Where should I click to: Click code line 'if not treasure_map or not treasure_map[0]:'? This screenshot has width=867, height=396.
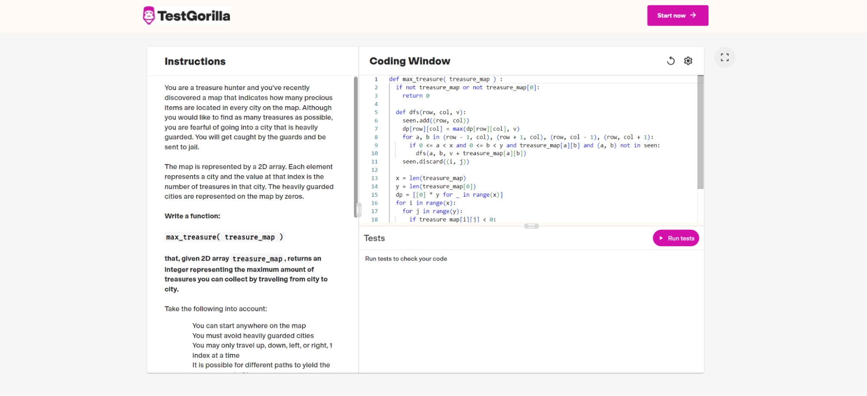pyautogui.click(x=468, y=88)
